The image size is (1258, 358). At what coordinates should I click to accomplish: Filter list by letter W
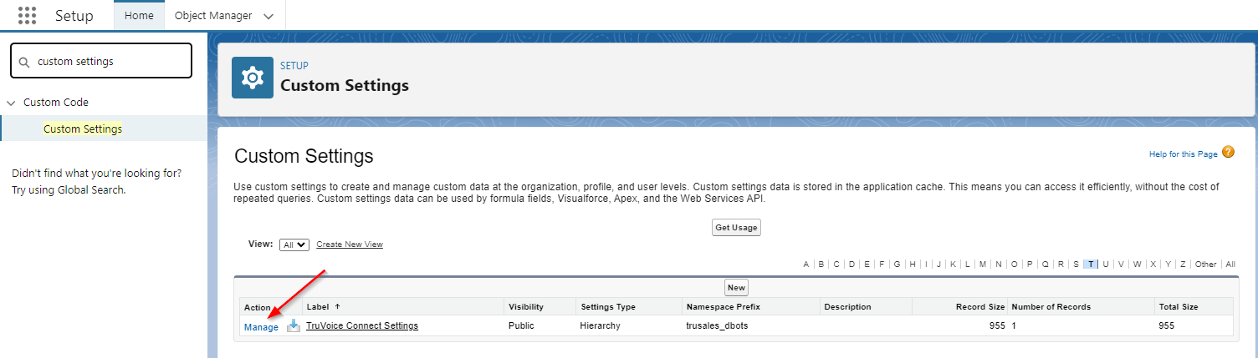click(1138, 265)
